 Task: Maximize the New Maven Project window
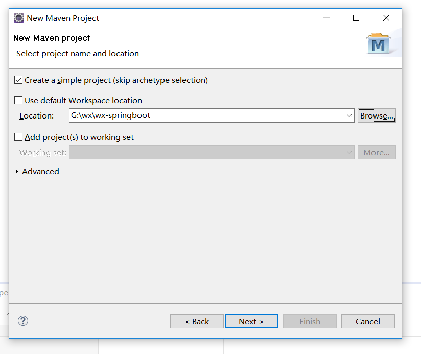(356, 18)
